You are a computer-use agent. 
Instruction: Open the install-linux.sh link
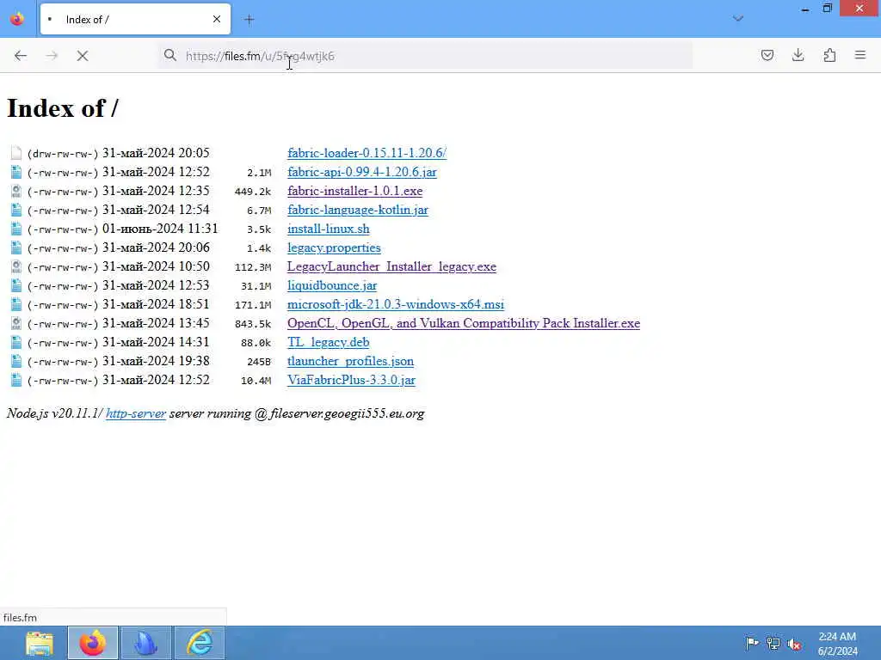click(329, 229)
